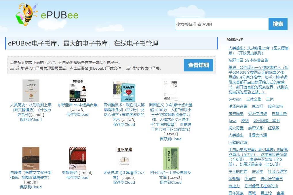Open the 人类简史 book cover thumbnail
The width and height of the screenshot is (293, 195).
click(x=31, y=91)
